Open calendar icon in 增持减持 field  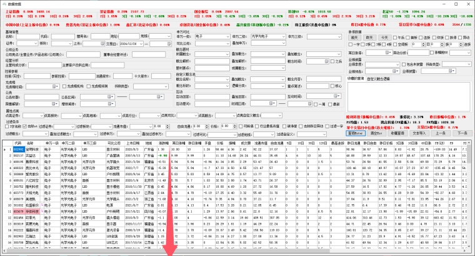click(109, 104)
